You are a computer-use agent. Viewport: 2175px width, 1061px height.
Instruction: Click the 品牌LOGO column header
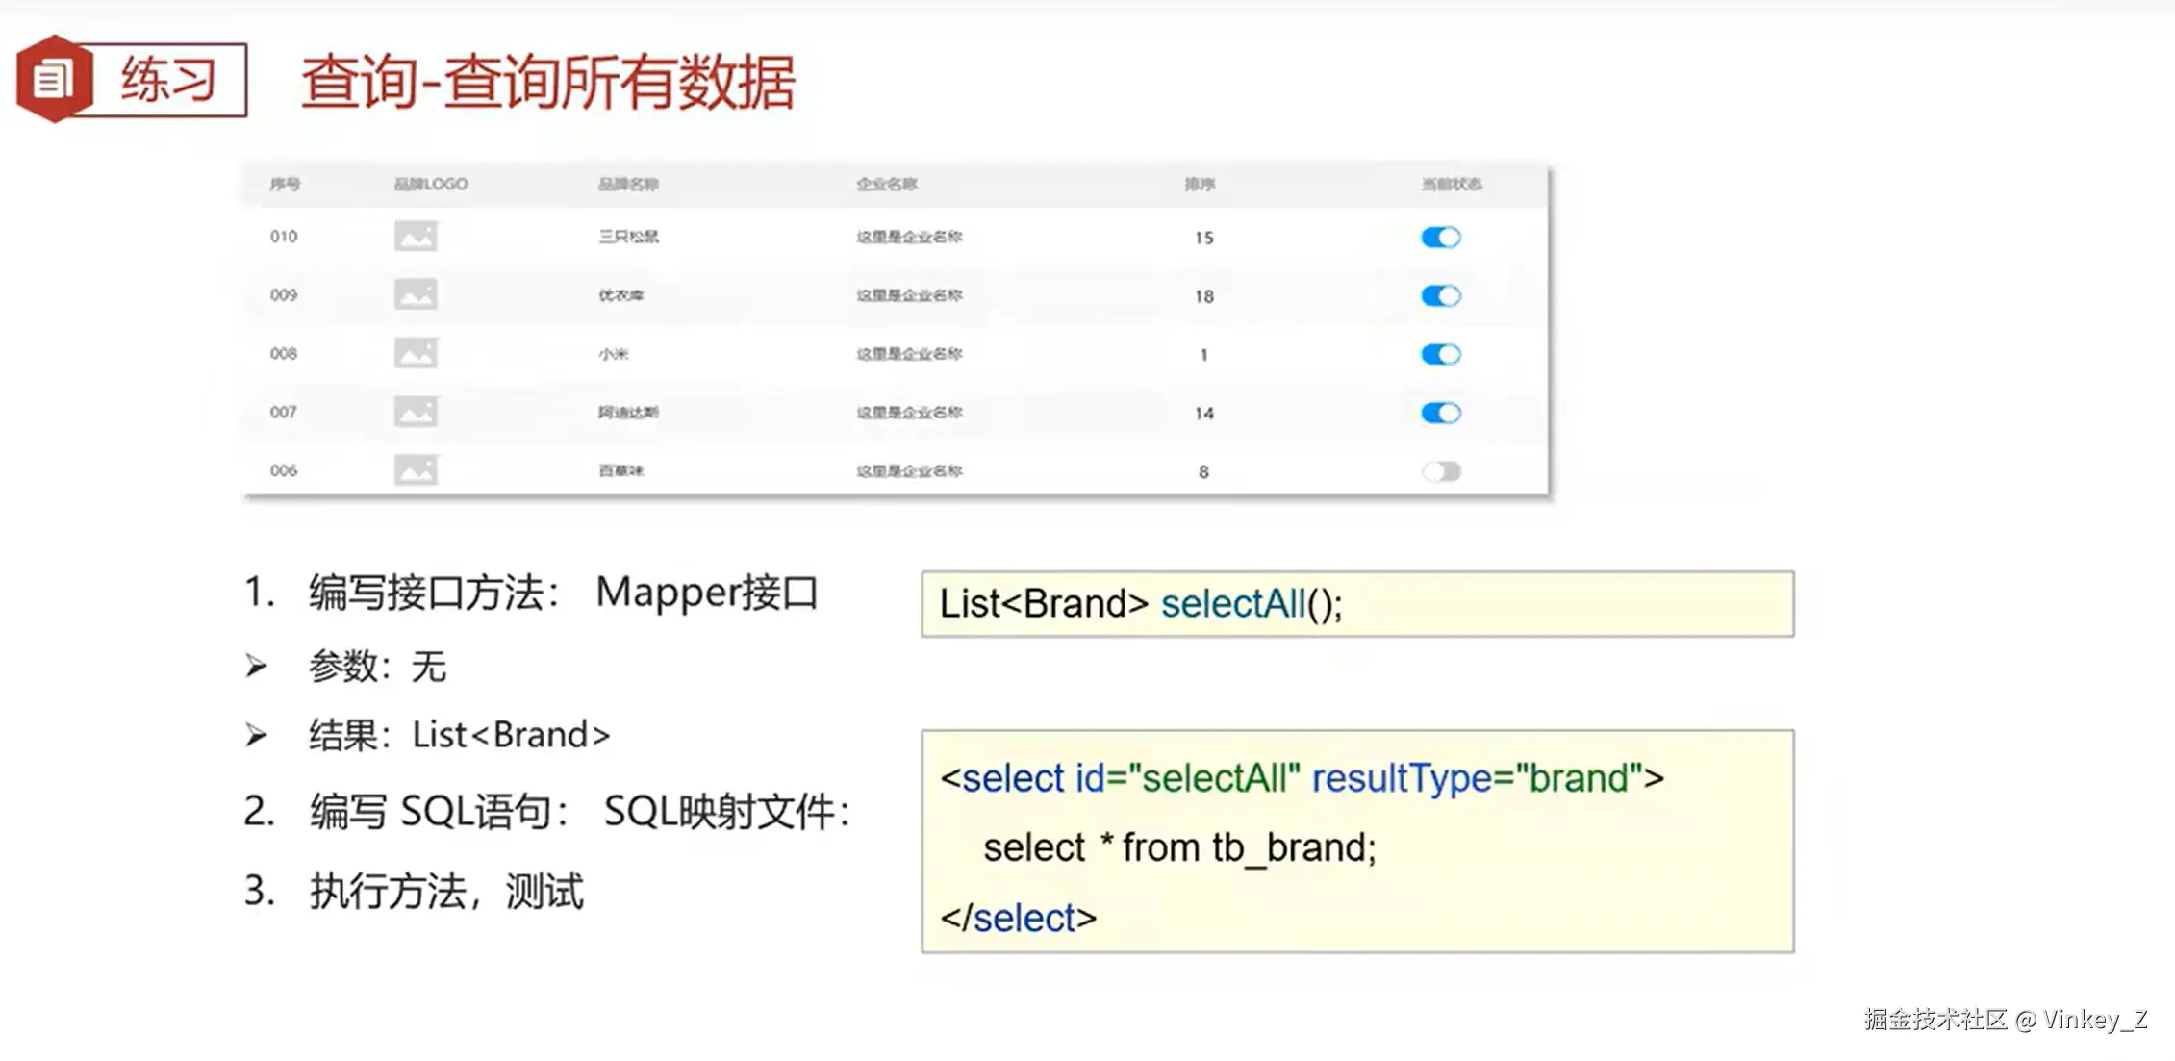pyautogui.click(x=431, y=184)
